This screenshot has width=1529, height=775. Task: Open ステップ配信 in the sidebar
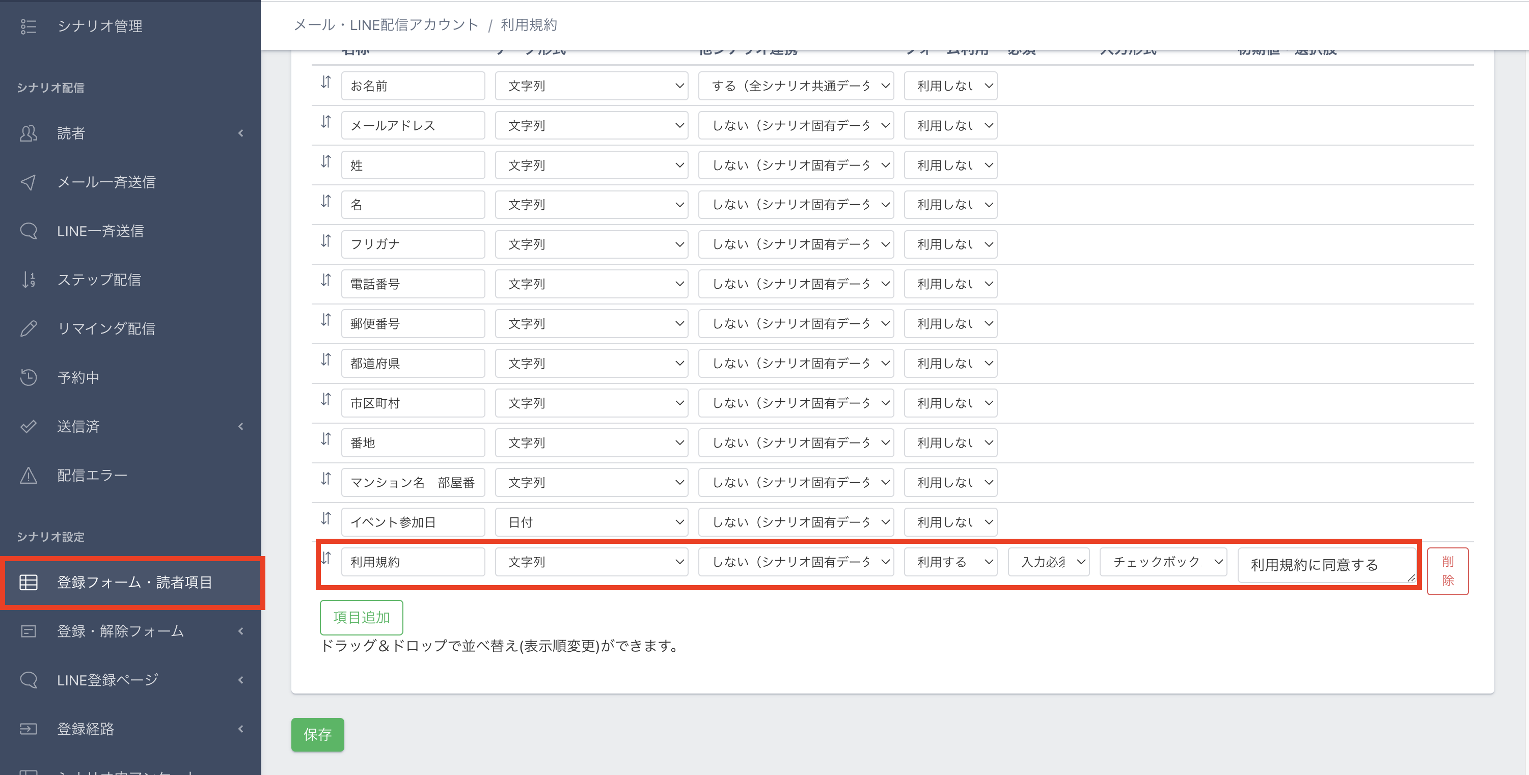click(98, 280)
